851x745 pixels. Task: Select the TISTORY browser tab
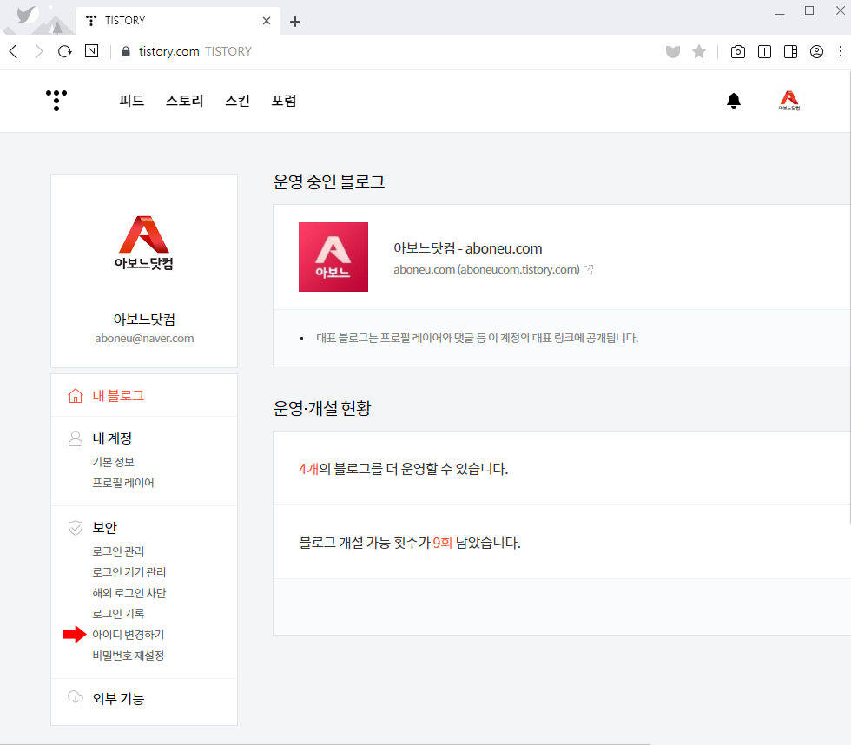click(178, 21)
